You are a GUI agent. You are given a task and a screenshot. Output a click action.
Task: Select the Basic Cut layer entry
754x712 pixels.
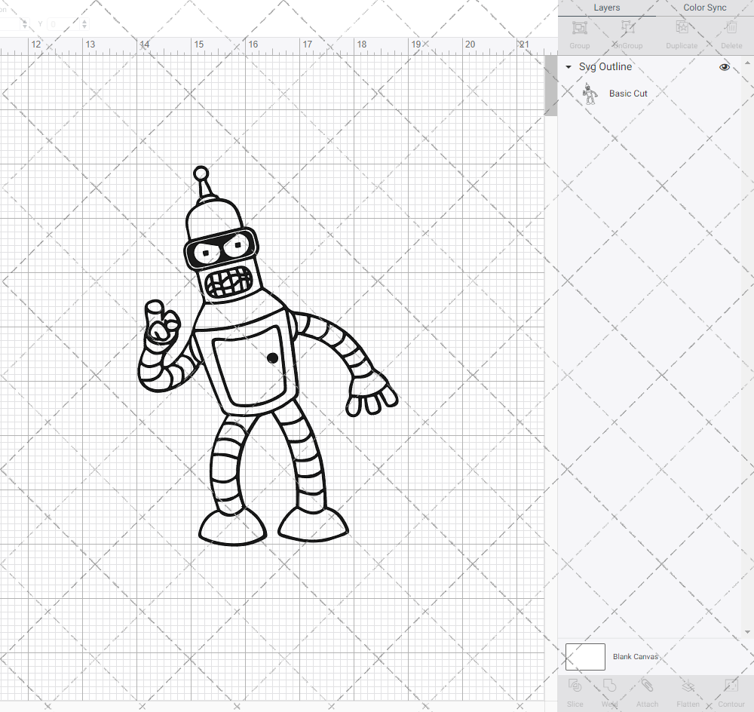point(628,93)
